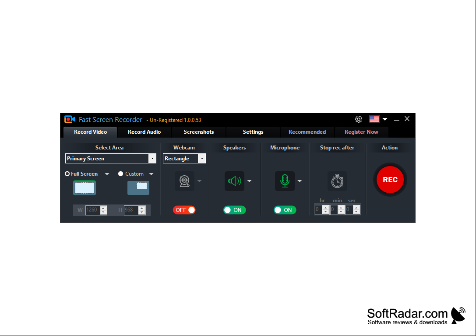Click the settings gear icon in title bar
Screen dimensions: 476x336
click(x=359, y=119)
